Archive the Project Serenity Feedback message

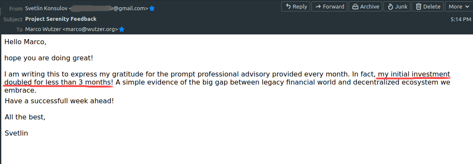click(x=365, y=6)
